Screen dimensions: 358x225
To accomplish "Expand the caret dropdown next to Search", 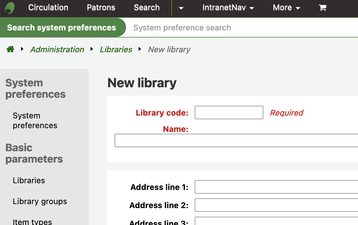I will click(x=181, y=8).
